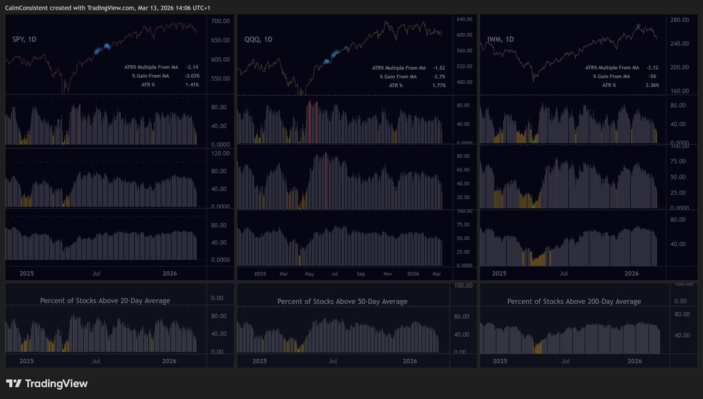Screen dimensions: 703x399
Task: Select the IWM ATR% multiple value -2.12
Action: point(652,68)
